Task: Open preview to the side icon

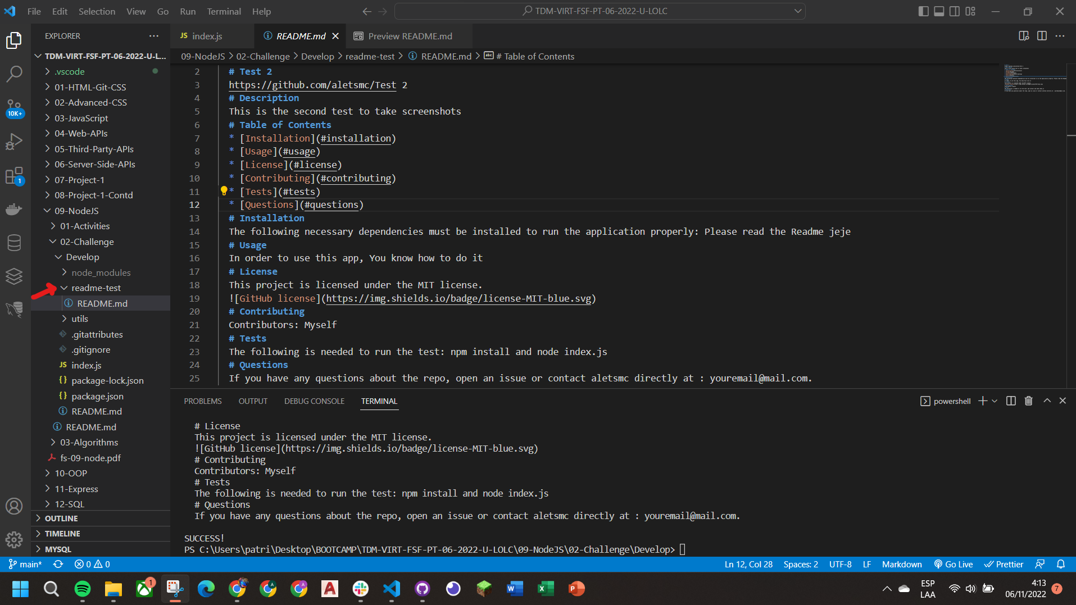Action: pyautogui.click(x=1024, y=36)
